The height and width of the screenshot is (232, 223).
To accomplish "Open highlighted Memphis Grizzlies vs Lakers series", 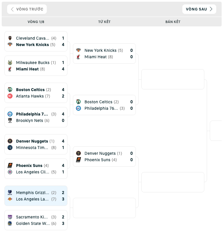I will [36, 196].
